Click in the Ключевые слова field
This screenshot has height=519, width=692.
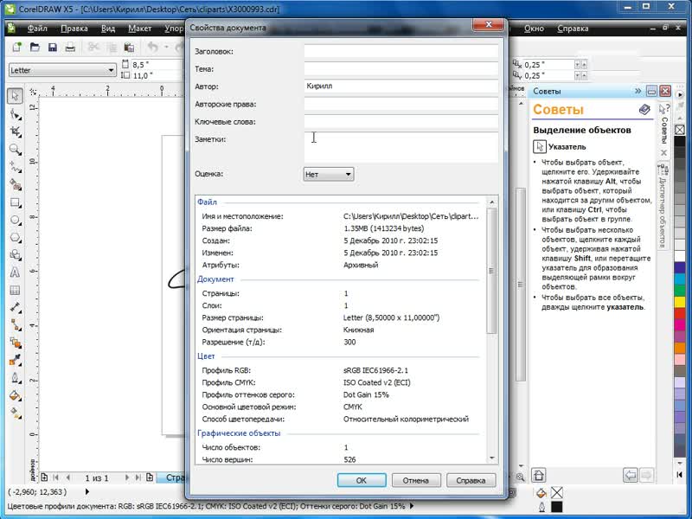(x=401, y=121)
